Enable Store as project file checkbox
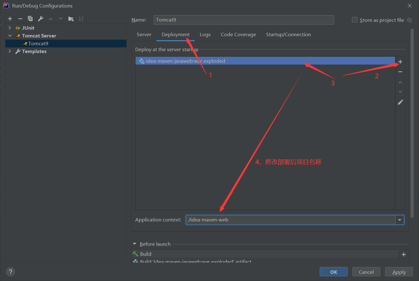 click(x=355, y=20)
